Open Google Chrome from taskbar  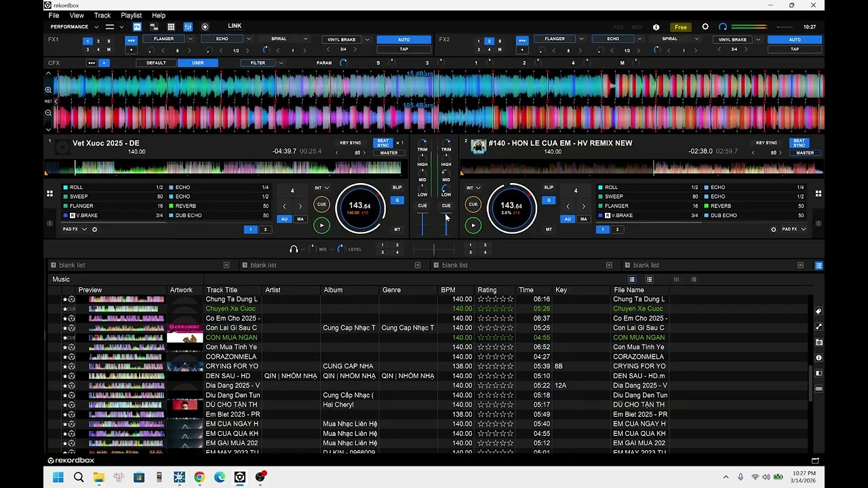[x=199, y=477]
